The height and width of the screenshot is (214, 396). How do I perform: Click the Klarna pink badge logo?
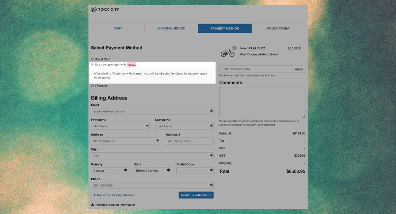[x=132, y=65]
